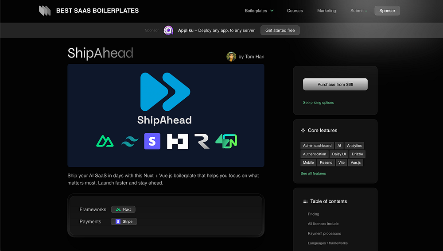
Task: Click the Core features sparkle icon
Action: (303, 131)
